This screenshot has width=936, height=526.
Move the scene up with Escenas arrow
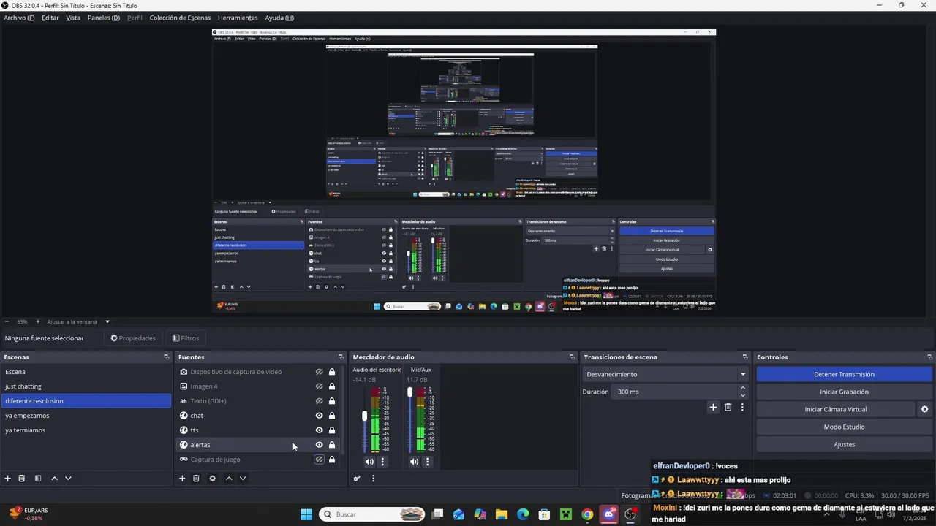[54, 479]
